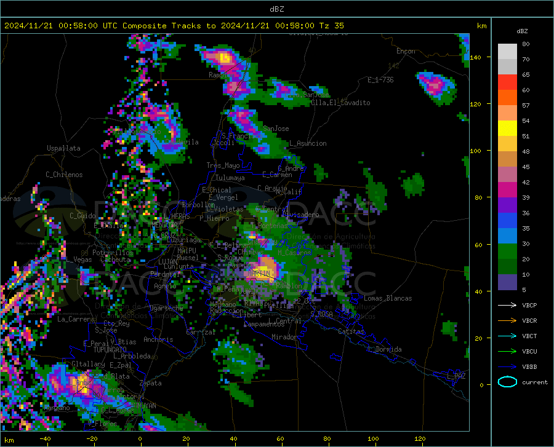Viewport: 554px width, 447px height.
Task: Click the 'VBCR' legend label
Action: pos(529,321)
